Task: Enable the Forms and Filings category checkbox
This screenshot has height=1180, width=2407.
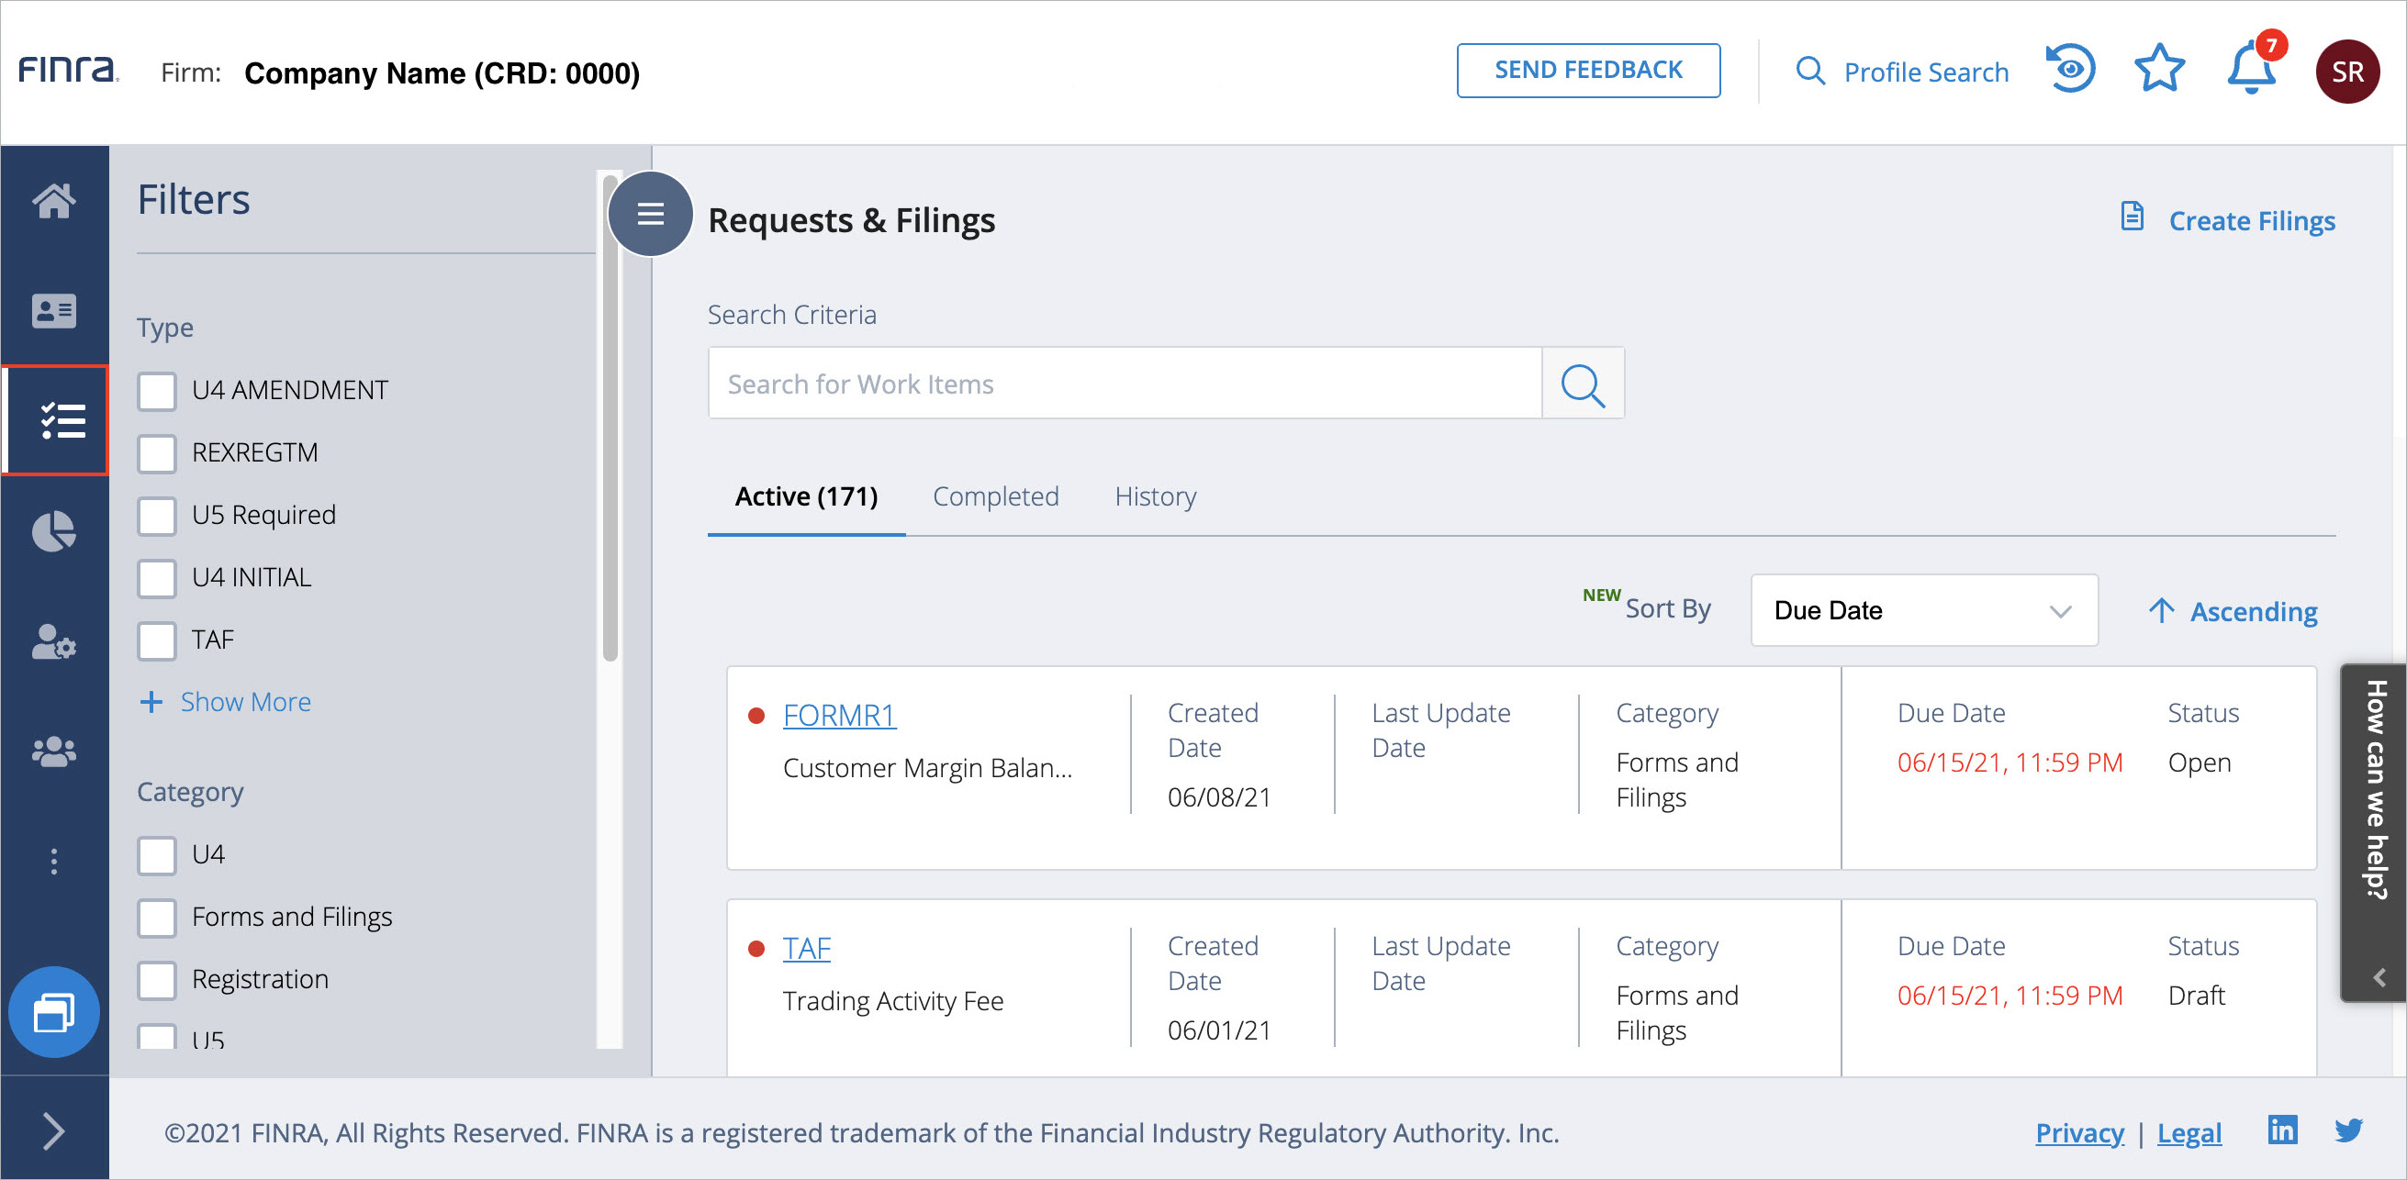Action: 157,916
